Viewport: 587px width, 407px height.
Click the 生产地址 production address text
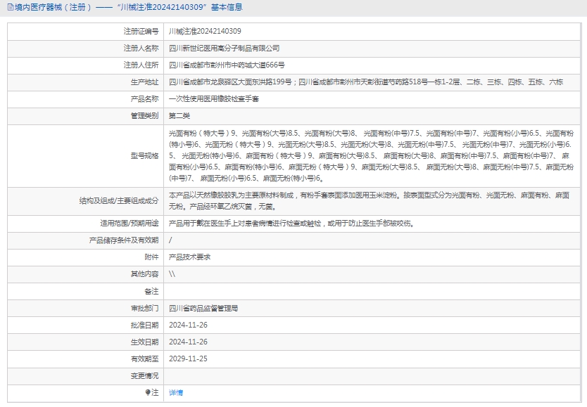pyautogui.click(x=365, y=82)
